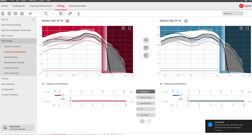Select program 2 Noisy Environment button
This screenshot has height=135, width=252.
pyautogui.click(x=146, y=98)
